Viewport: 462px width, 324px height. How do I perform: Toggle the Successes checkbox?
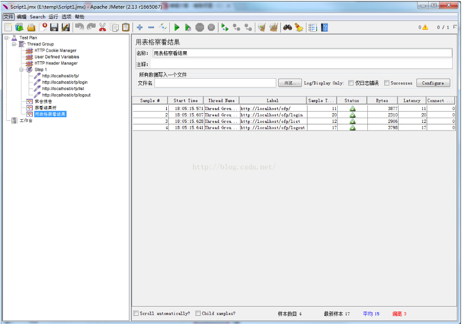click(x=387, y=83)
